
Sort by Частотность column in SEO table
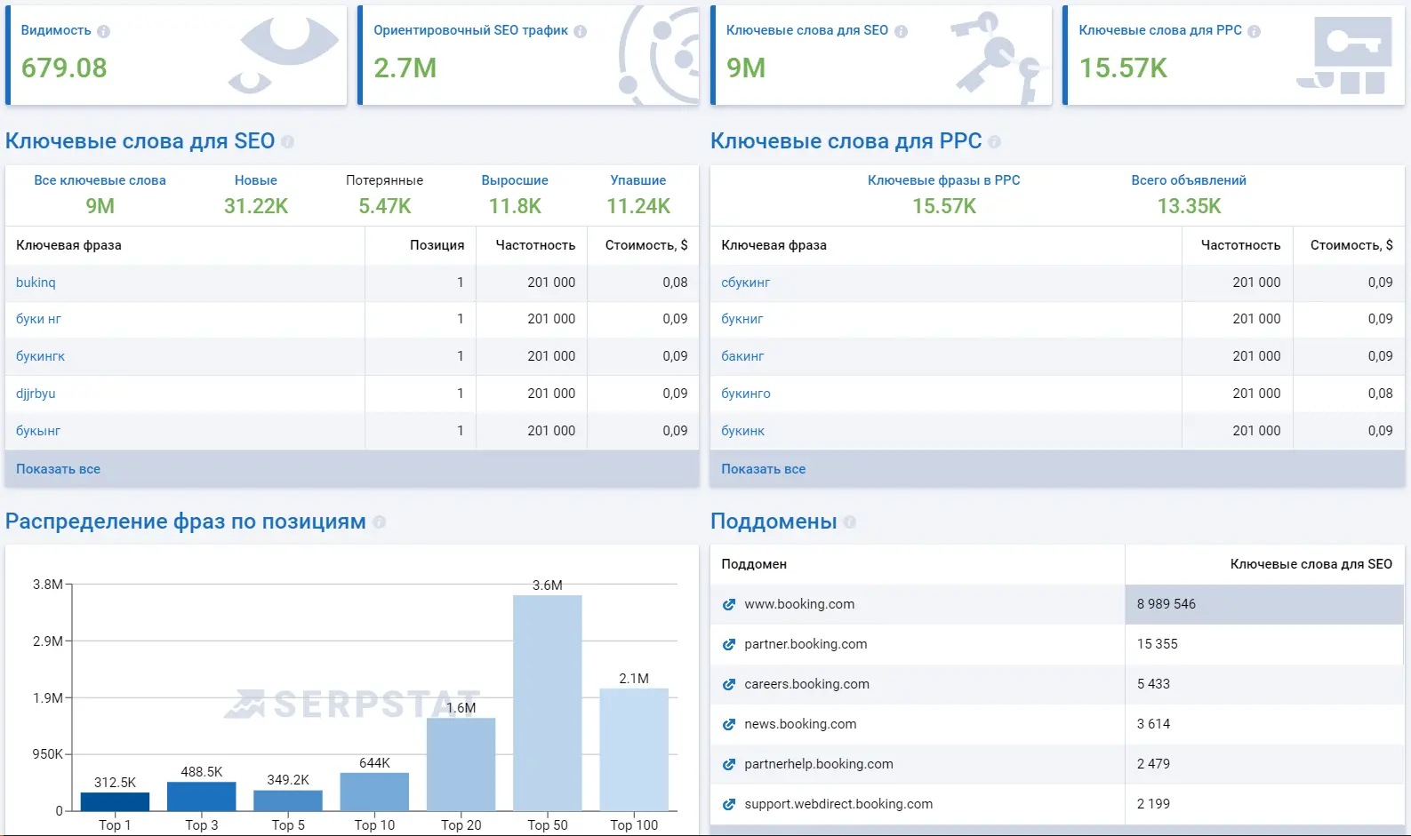[x=534, y=245]
